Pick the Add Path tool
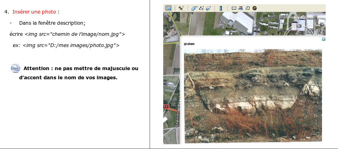 (202, 8)
